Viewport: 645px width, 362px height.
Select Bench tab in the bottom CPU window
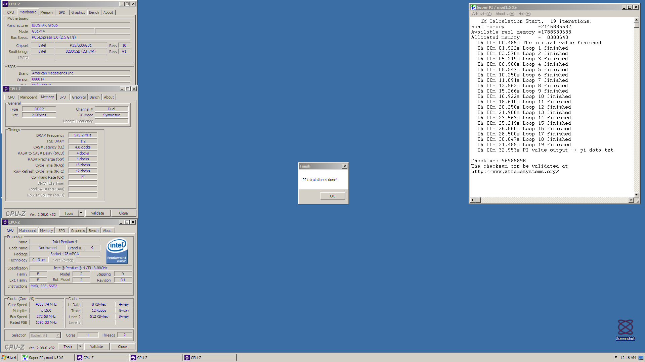tap(94, 231)
